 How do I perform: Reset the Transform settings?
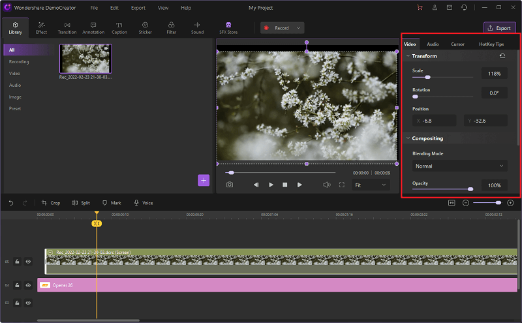tap(502, 56)
